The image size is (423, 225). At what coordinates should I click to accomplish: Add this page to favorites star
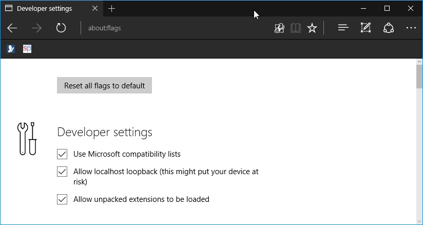[312, 28]
